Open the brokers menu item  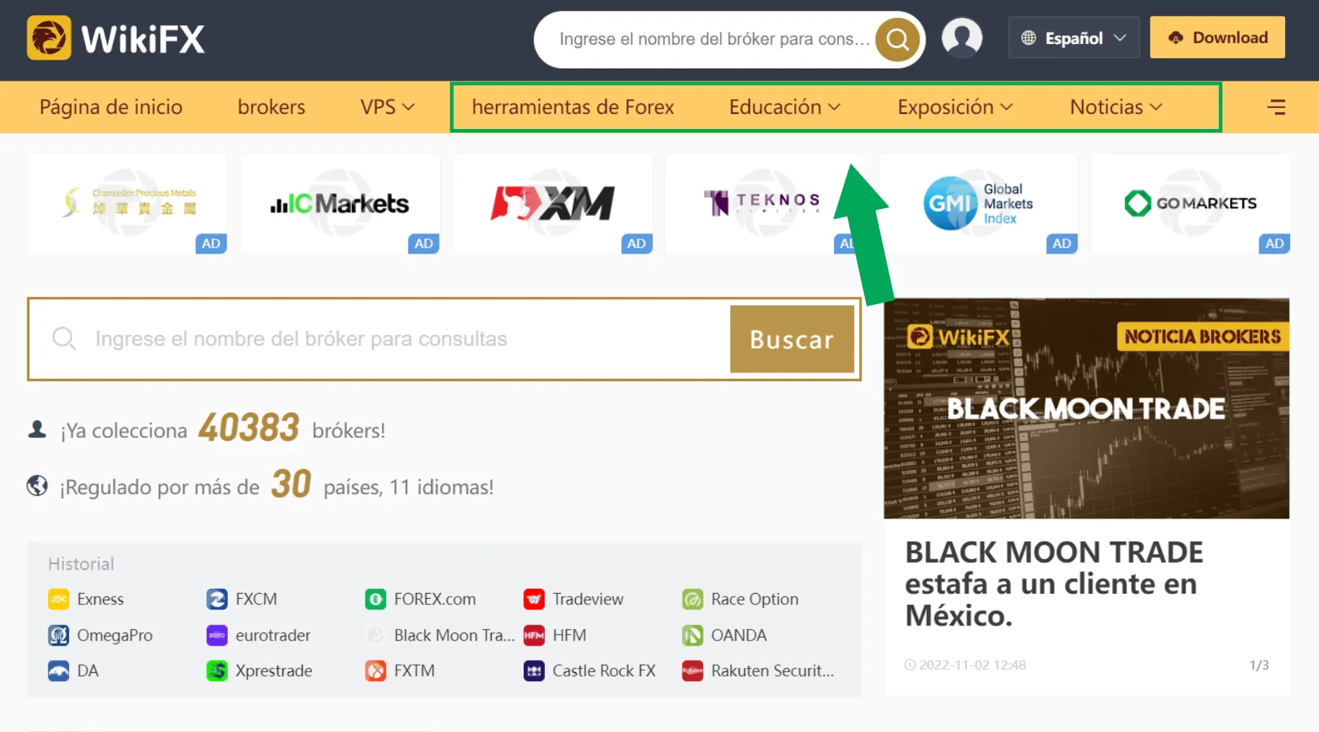tap(272, 107)
